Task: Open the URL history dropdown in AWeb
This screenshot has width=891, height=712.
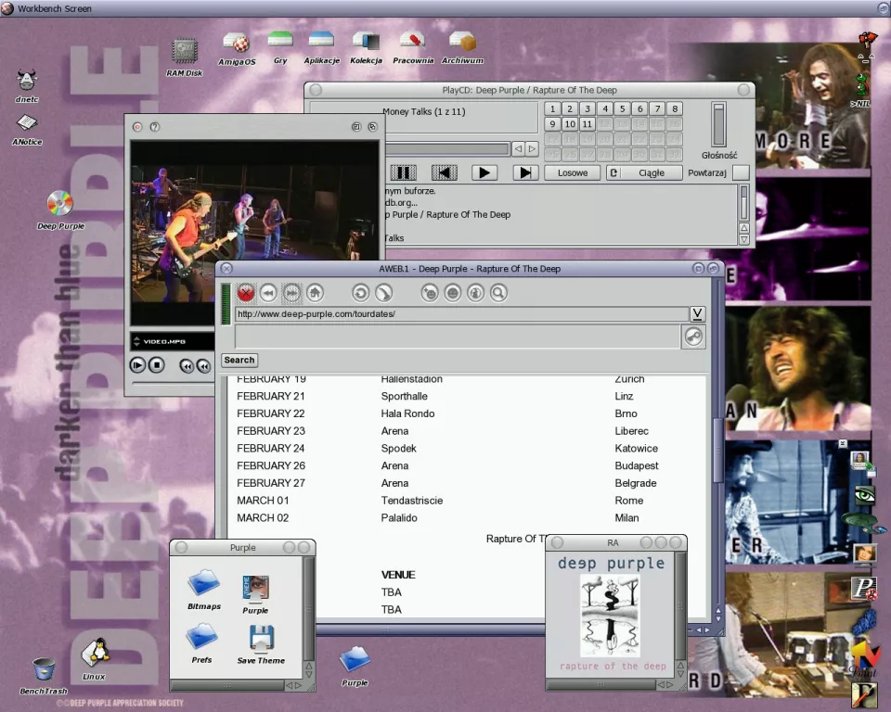Action: coord(697,314)
